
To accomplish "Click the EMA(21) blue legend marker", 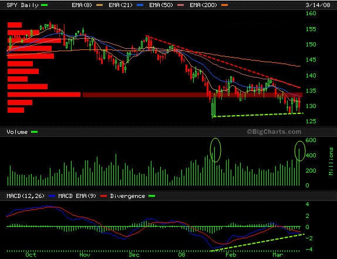I will (140, 5).
